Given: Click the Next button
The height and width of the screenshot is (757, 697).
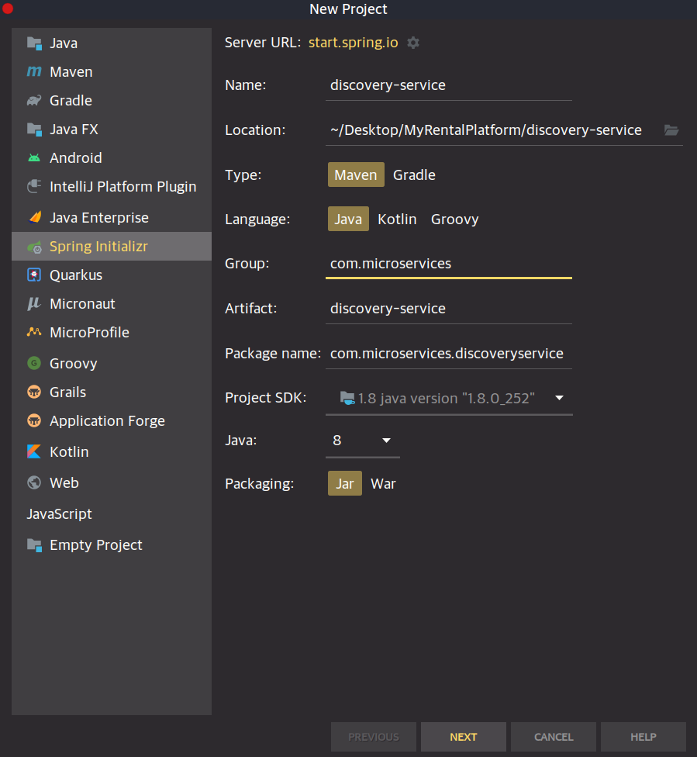Looking at the screenshot, I should [x=464, y=737].
